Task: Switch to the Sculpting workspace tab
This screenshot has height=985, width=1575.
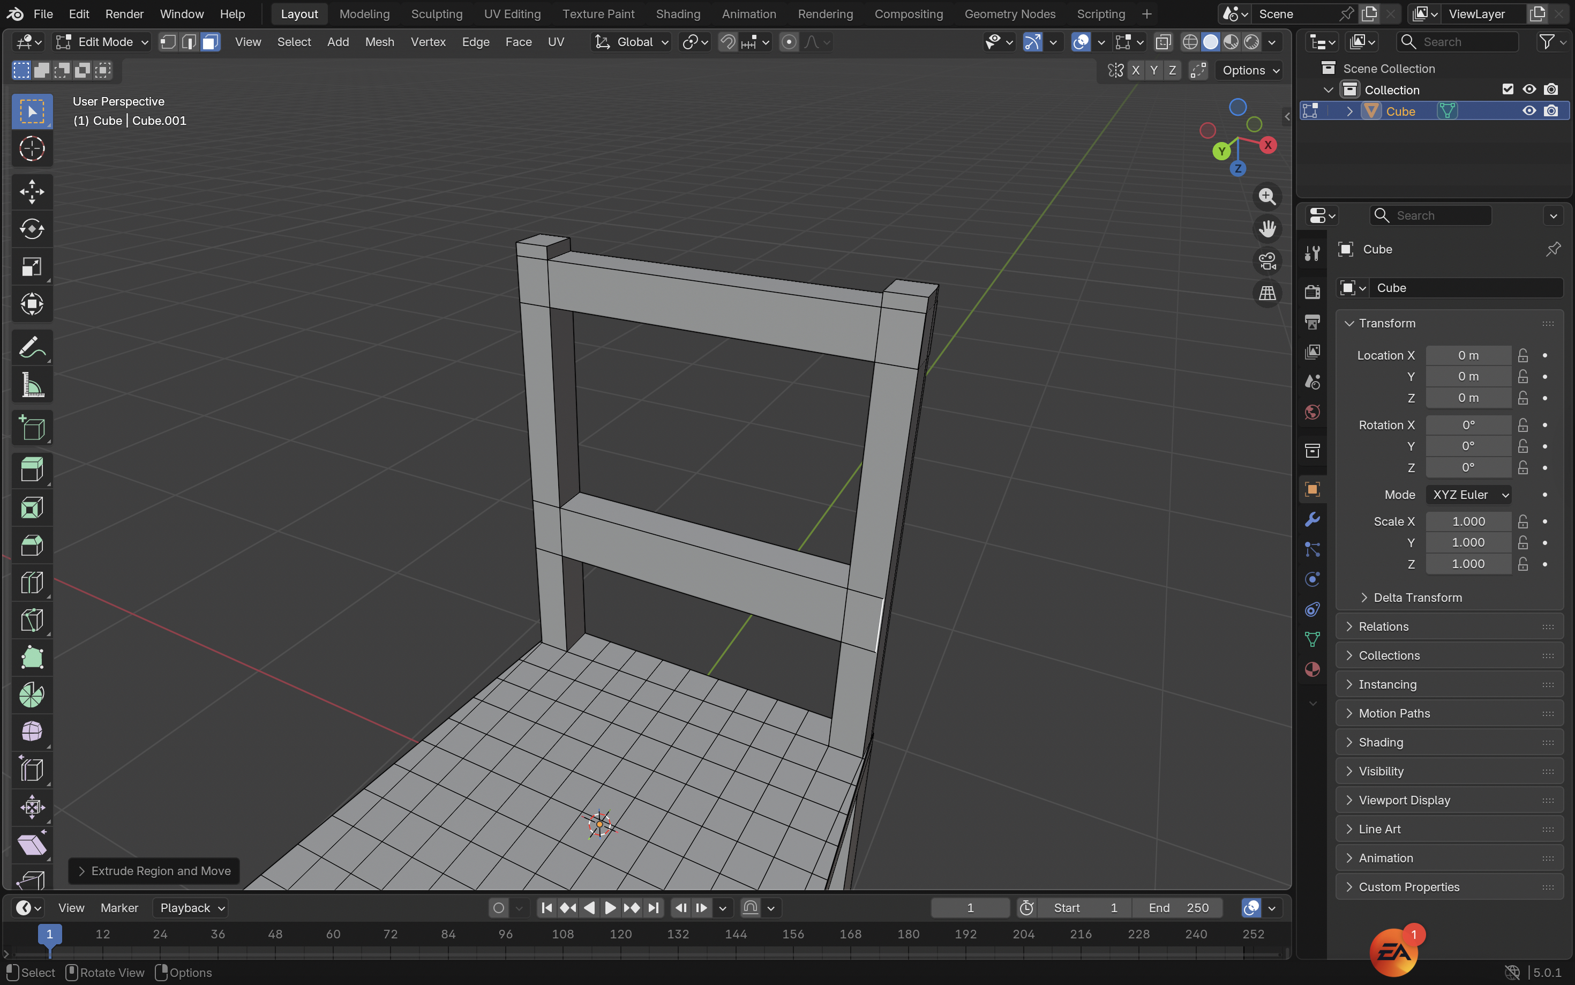Action: (436, 14)
